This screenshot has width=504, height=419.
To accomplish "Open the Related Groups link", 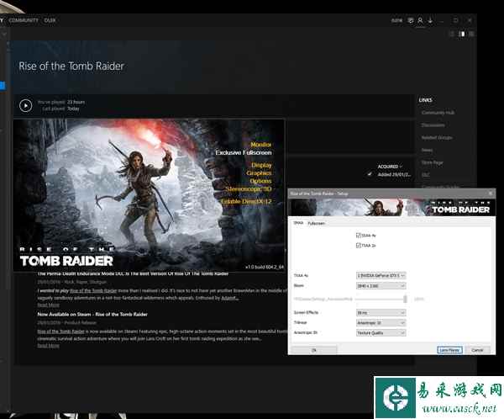I will 437,137.
